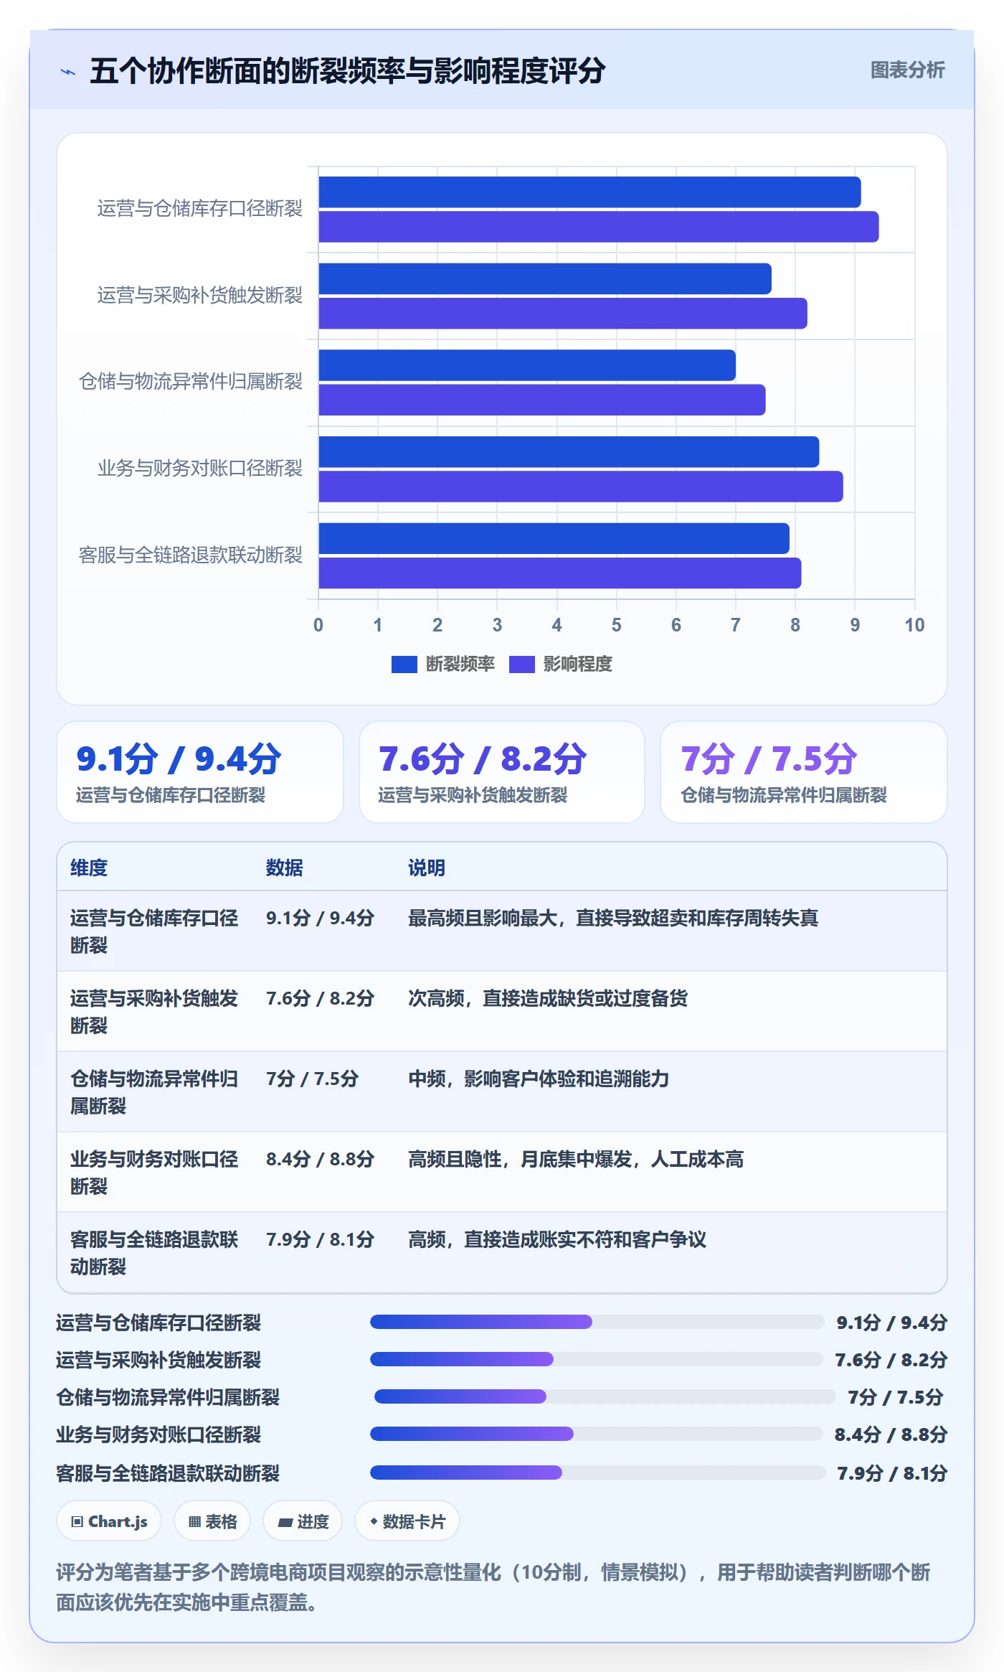Select description 中频，影响客户体验和追溯能力

539,1079
